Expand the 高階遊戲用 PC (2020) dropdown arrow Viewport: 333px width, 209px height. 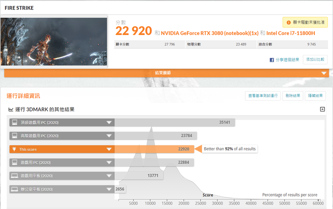coord(109,136)
